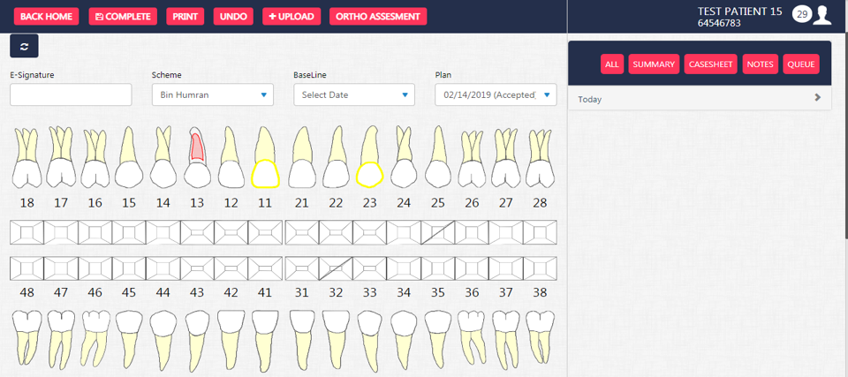Image resolution: width=848 pixels, height=377 pixels.
Task: Open the BaseLine Select Date dropdown
Action: point(354,94)
